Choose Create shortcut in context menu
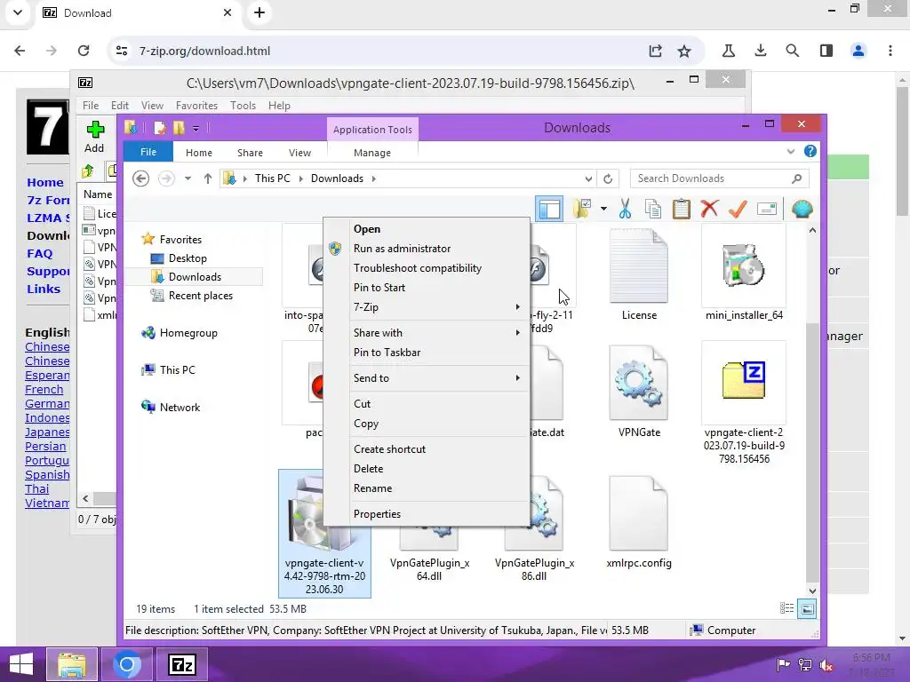Image resolution: width=910 pixels, height=682 pixels. click(427, 448)
